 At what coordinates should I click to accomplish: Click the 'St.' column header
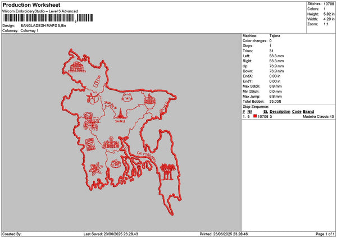click(266, 112)
